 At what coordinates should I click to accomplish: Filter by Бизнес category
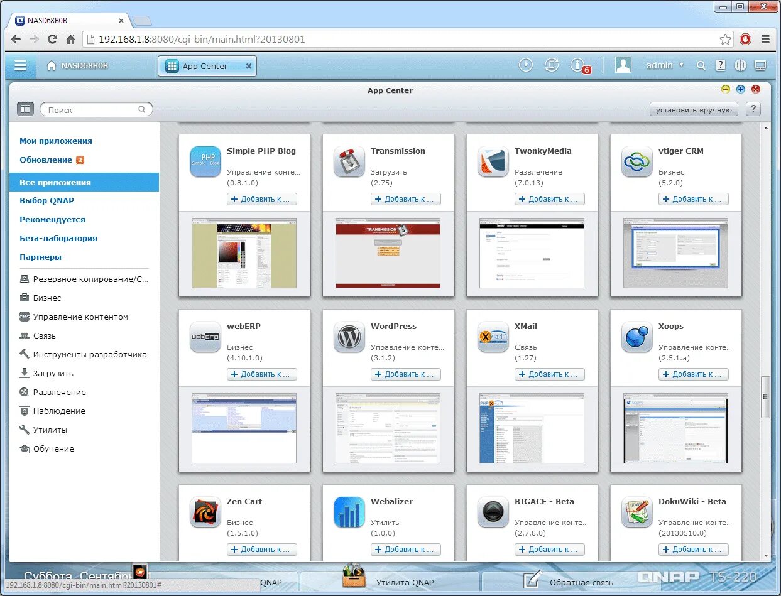coord(40,298)
